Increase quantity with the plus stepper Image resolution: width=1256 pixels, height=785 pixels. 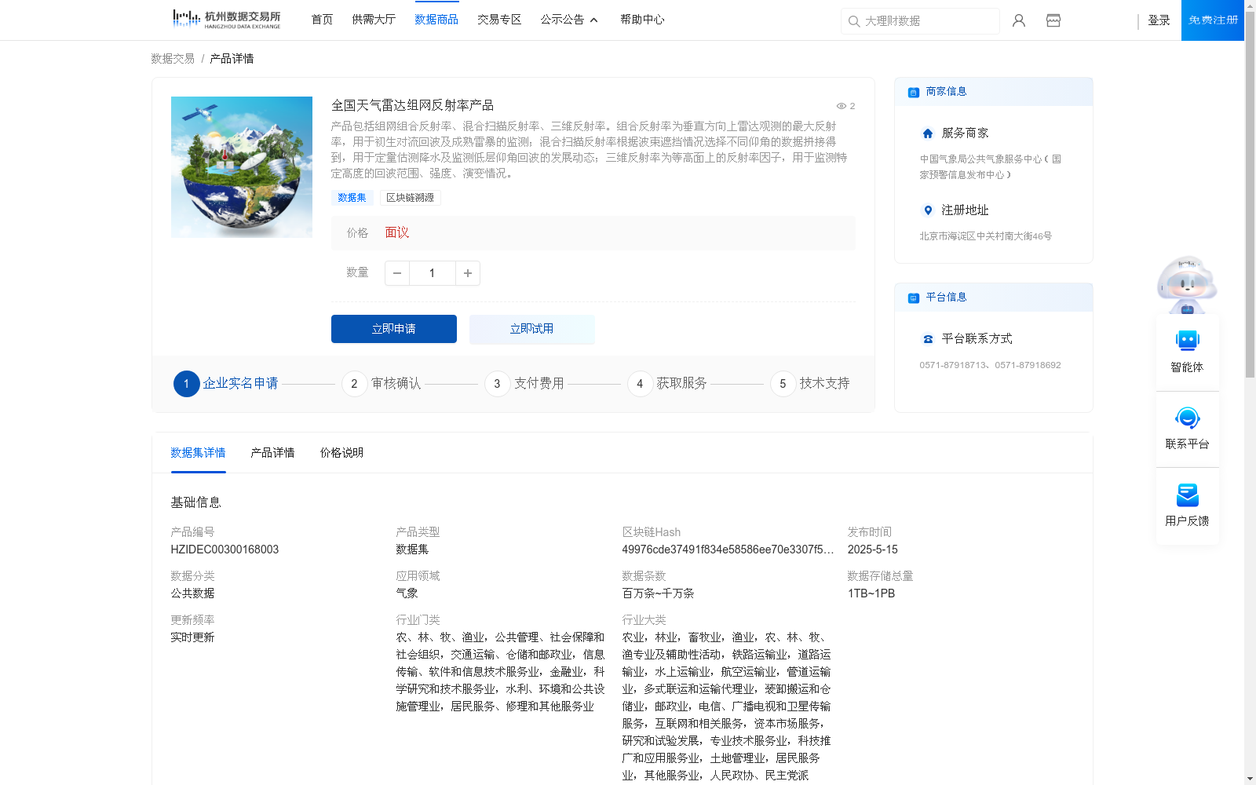[x=467, y=272]
